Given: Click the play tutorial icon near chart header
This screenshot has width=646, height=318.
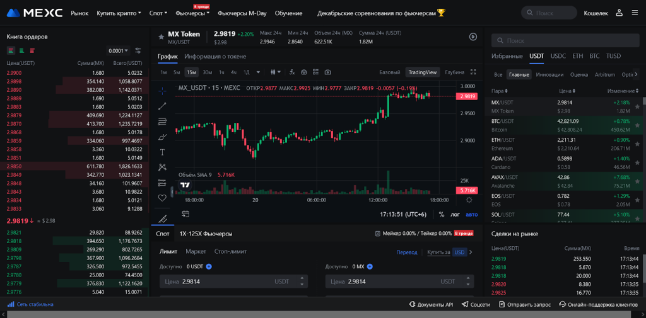Looking at the screenshot, I should (x=473, y=37).
